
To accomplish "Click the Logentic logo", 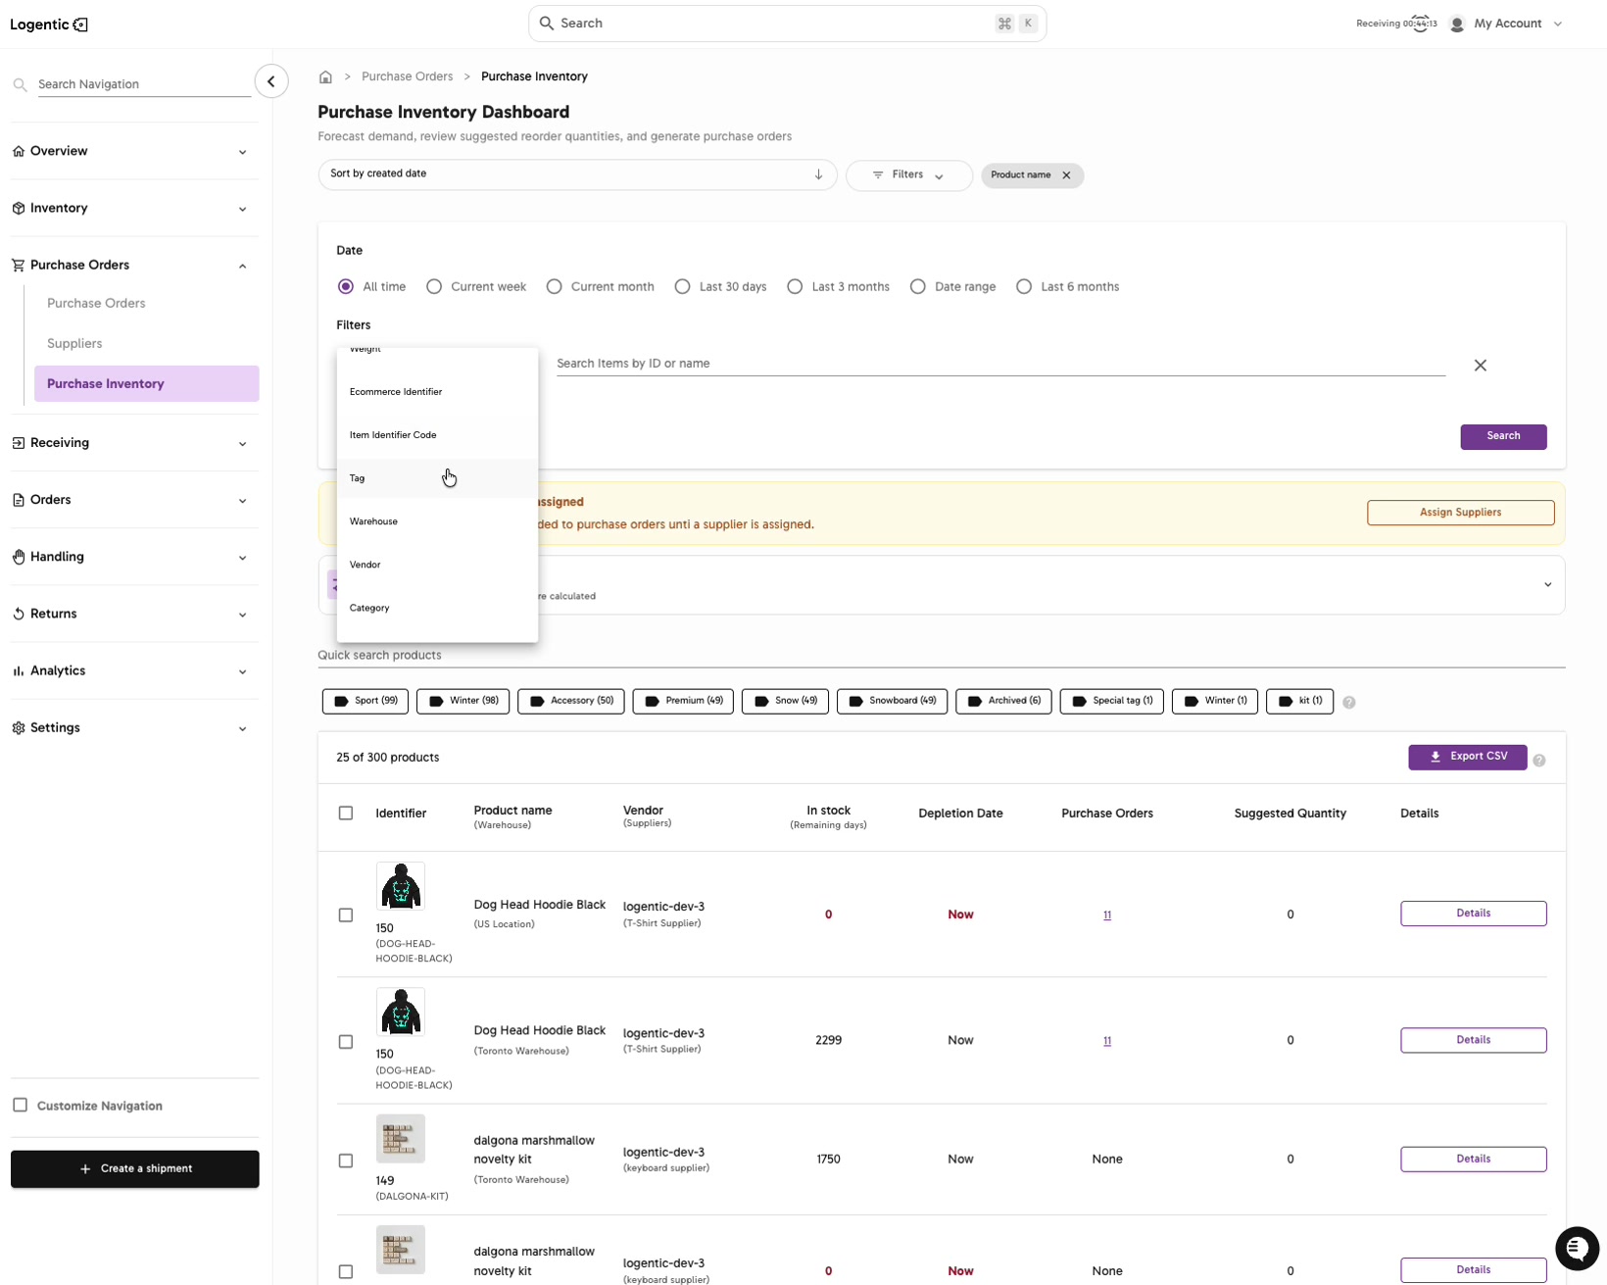I will (x=49, y=25).
